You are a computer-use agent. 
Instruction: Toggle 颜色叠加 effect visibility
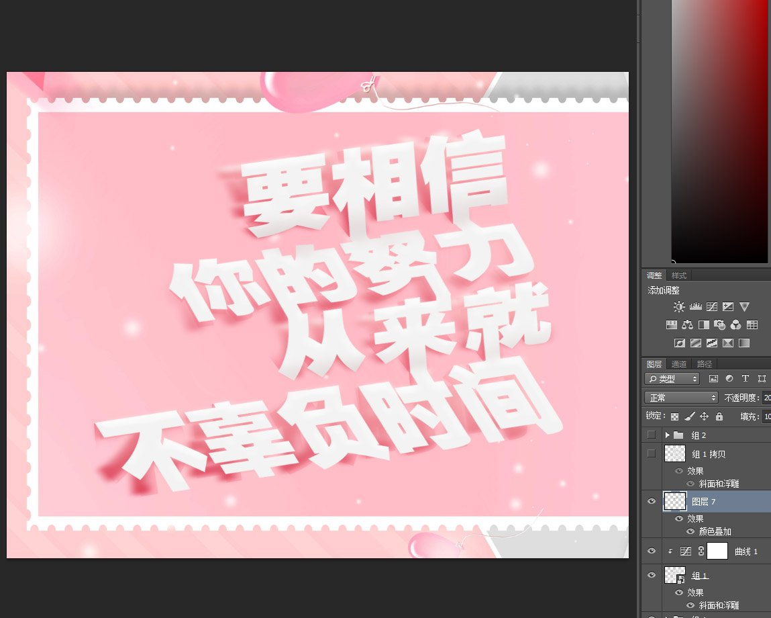pos(690,531)
